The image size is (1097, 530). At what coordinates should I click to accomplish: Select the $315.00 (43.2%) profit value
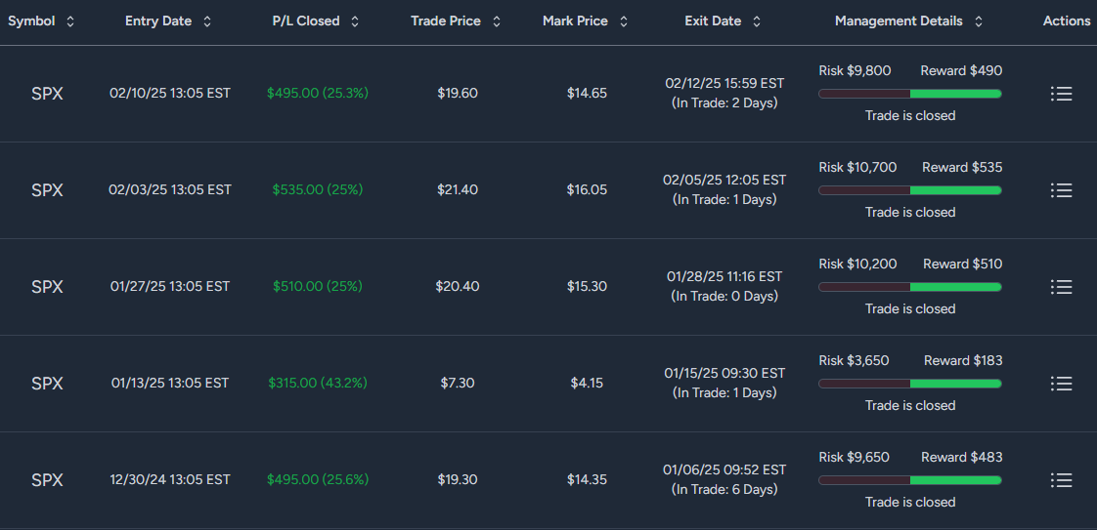point(318,383)
